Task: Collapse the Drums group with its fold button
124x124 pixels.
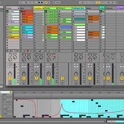Action: click(18, 8)
